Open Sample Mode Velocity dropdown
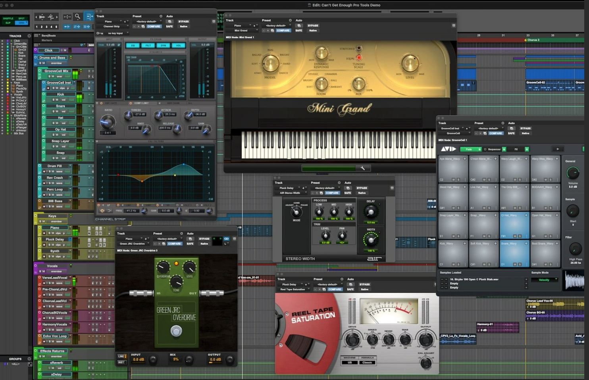Screen dimensions: 589x380 544,280
